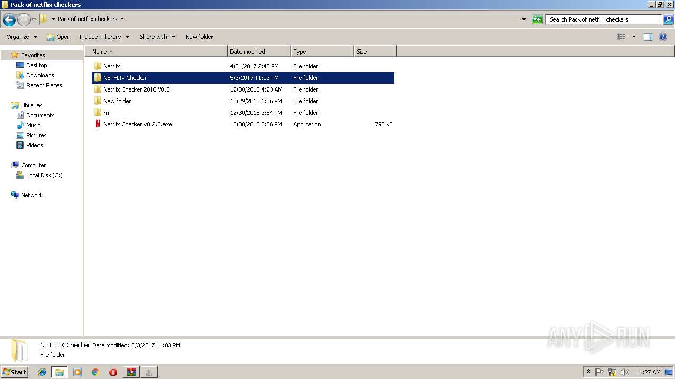675x379 pixels.
Task: Open Local Disk (C:)
Action: pos(44,175)
